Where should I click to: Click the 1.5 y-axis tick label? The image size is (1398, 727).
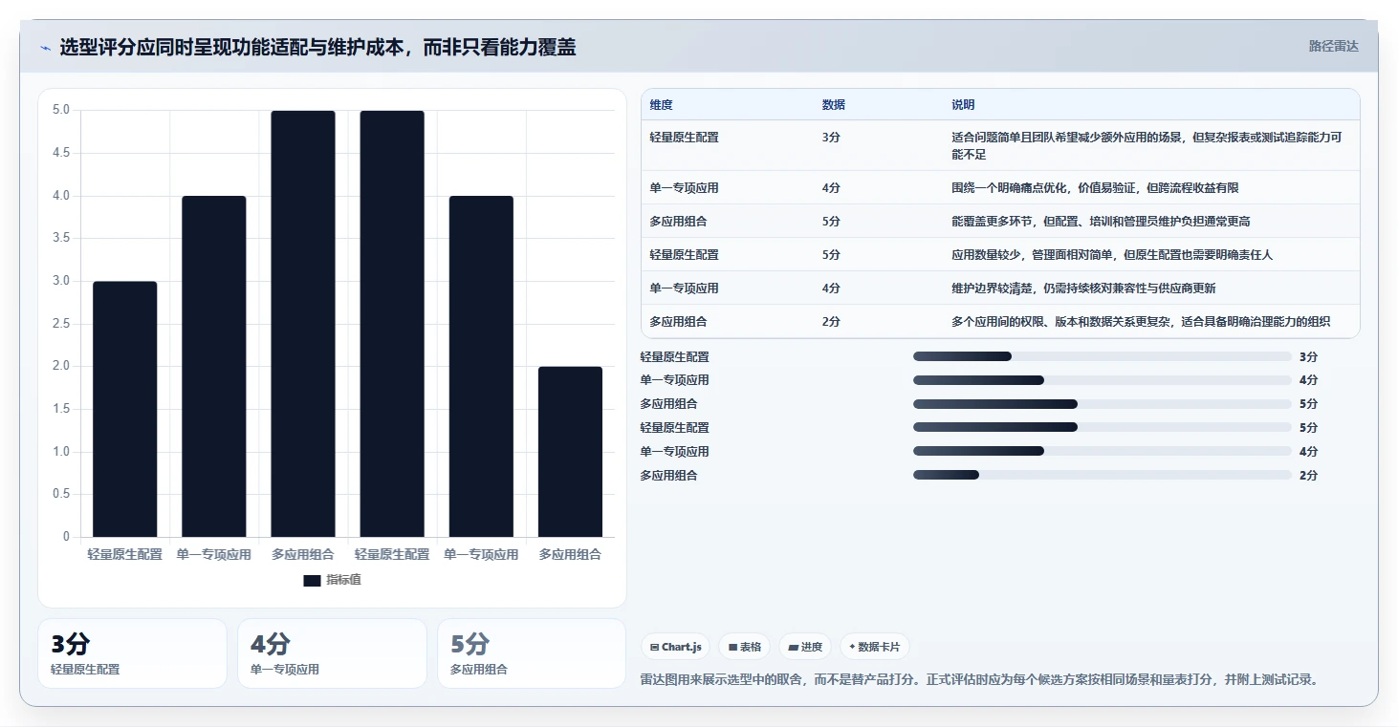click(60, 409)
